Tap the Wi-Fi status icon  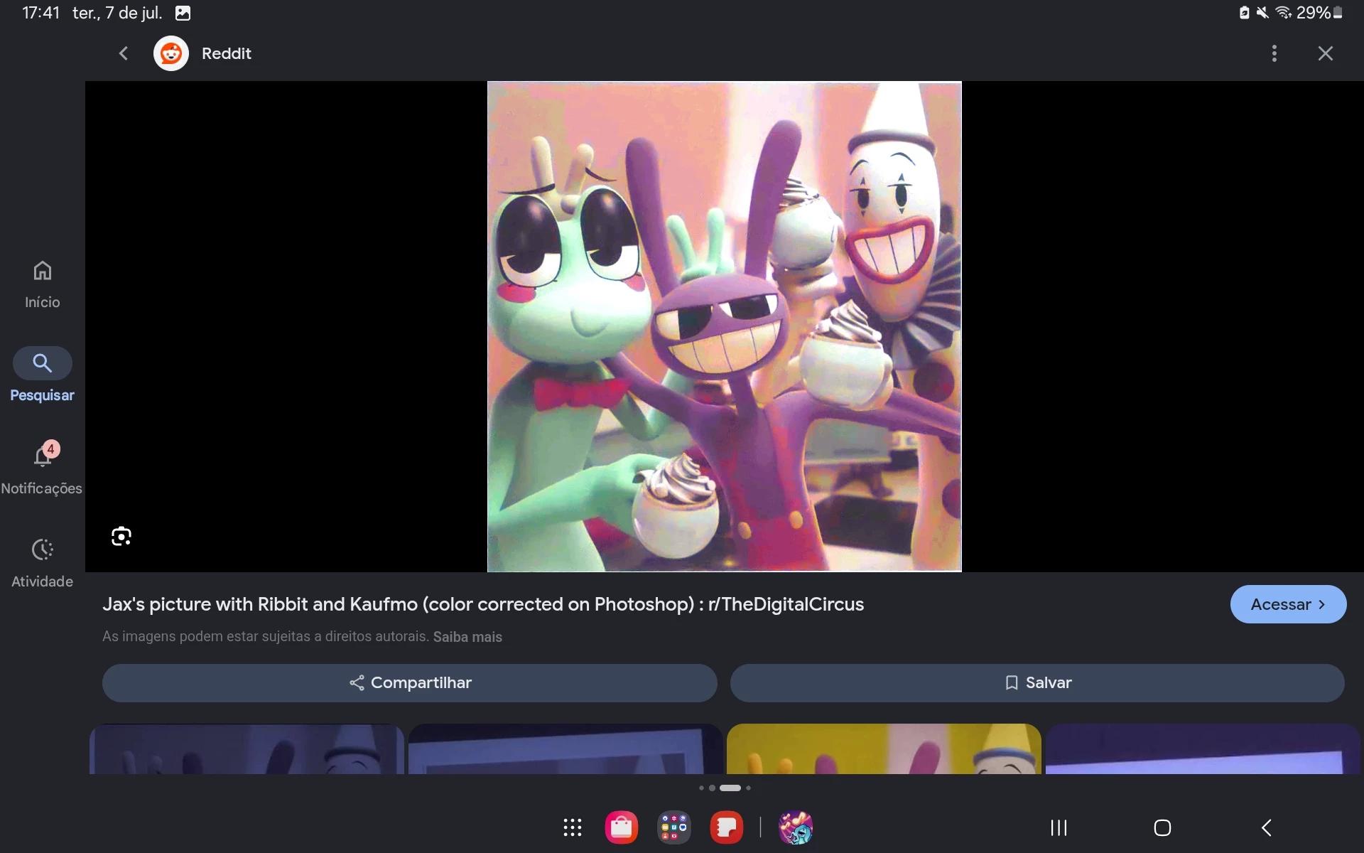(1284, 13)
